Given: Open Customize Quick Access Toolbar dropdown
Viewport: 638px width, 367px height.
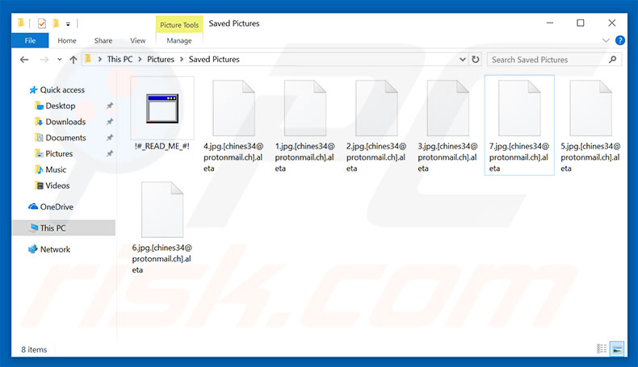Looking at the screenshot, I should [68, 24].
